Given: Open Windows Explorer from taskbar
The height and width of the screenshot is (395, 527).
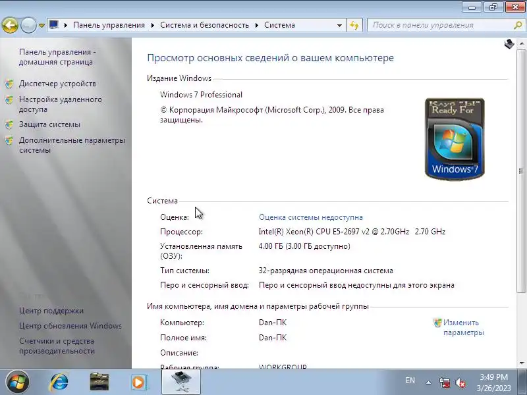Looking at the screenshot, I should click(99, 382).
